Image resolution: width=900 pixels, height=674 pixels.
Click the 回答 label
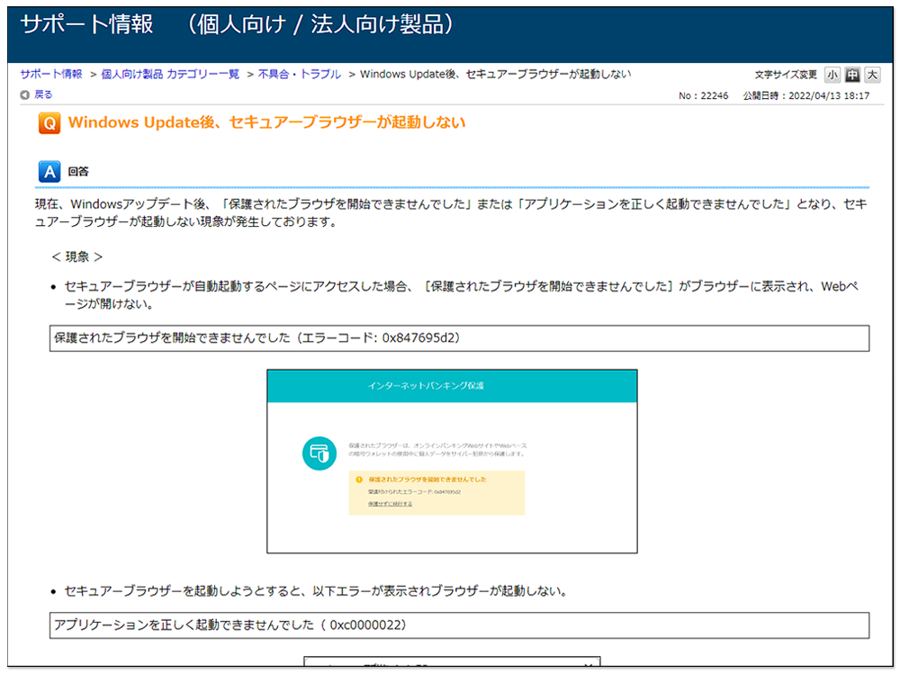[78, 172]
